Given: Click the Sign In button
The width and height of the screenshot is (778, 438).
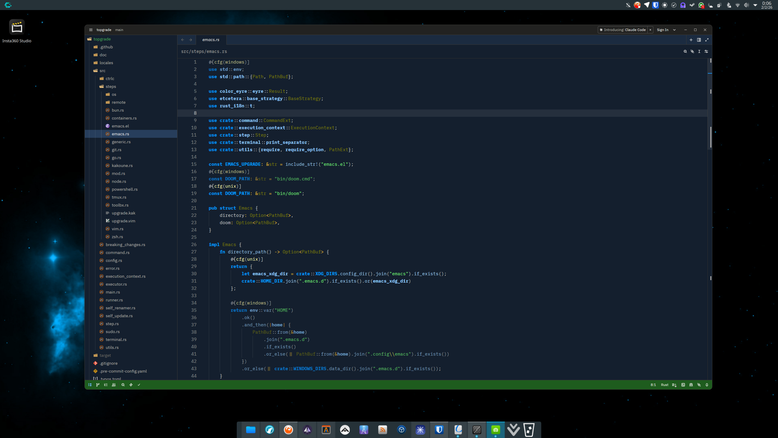Looking at the screenshot, I should [x=663, y=30].
